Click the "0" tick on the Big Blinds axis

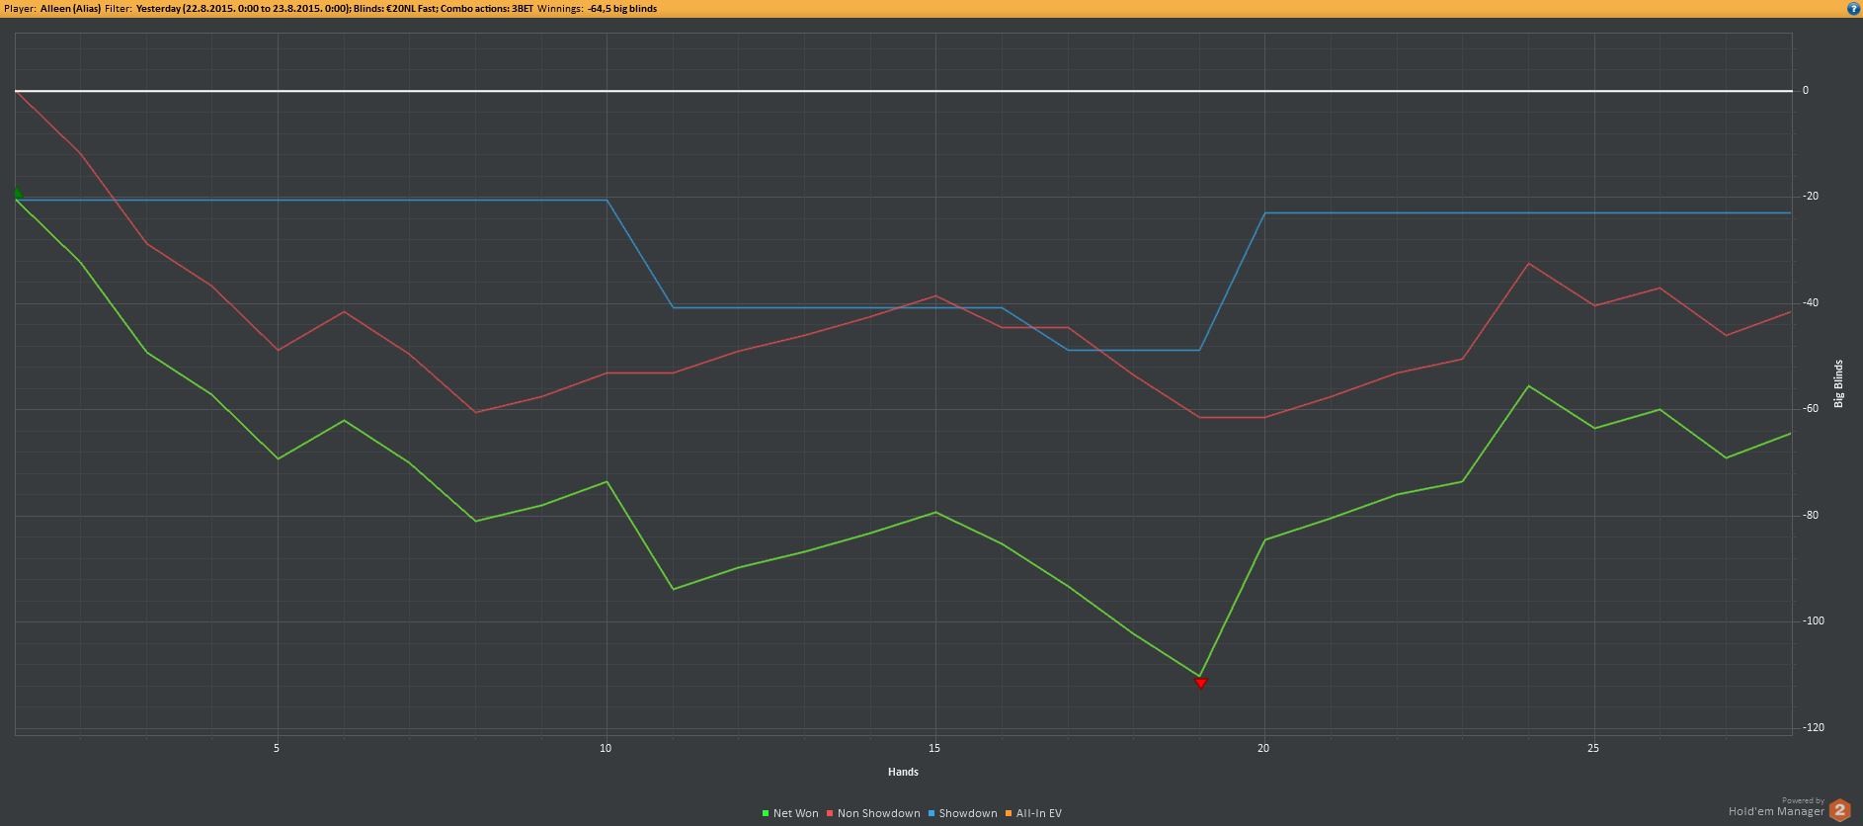(1806, 90)
